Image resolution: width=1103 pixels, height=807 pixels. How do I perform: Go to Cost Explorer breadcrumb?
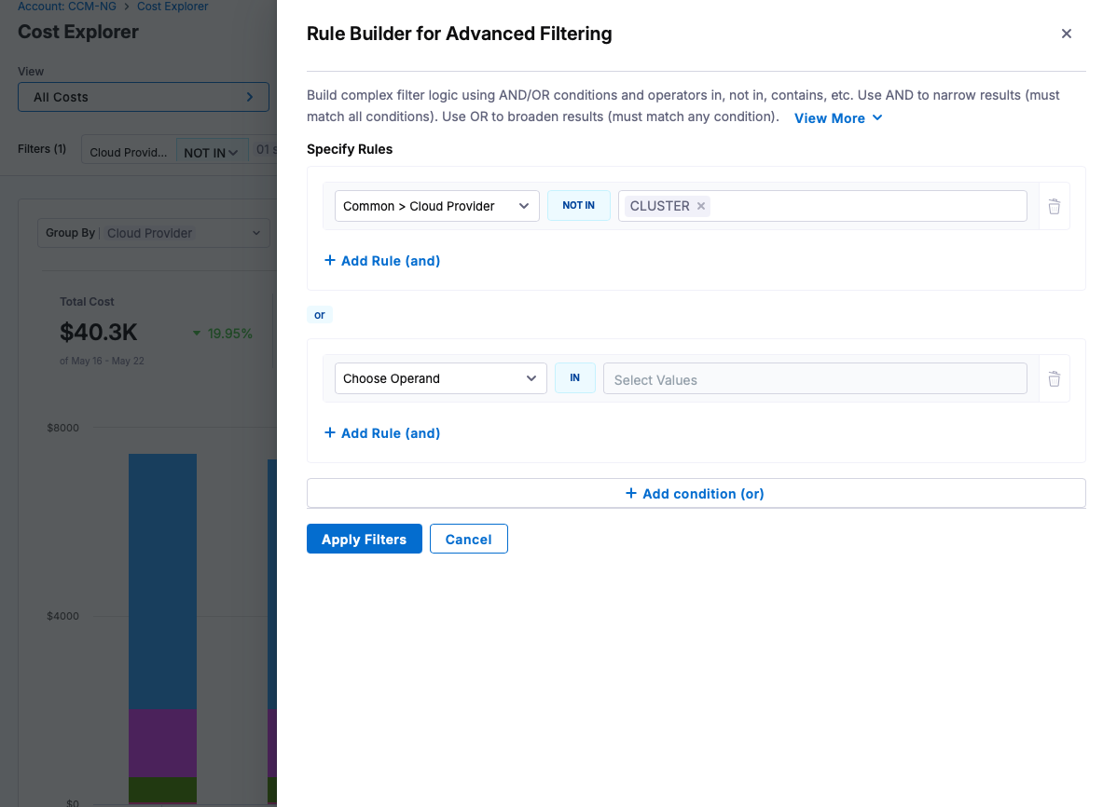172,7
